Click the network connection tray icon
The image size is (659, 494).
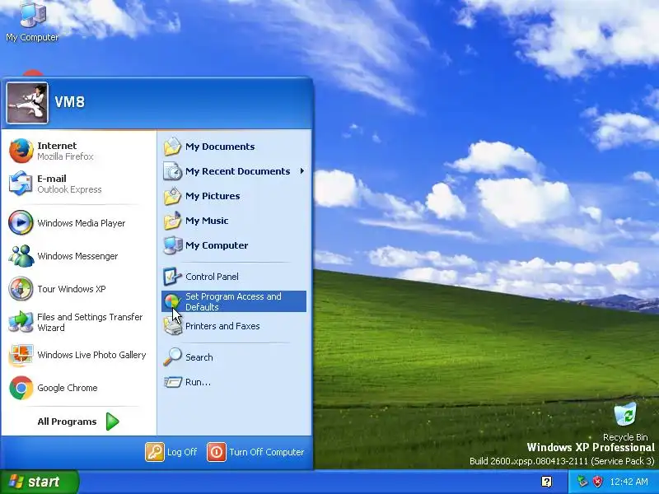pyautogui.click(x=582, y=482)
